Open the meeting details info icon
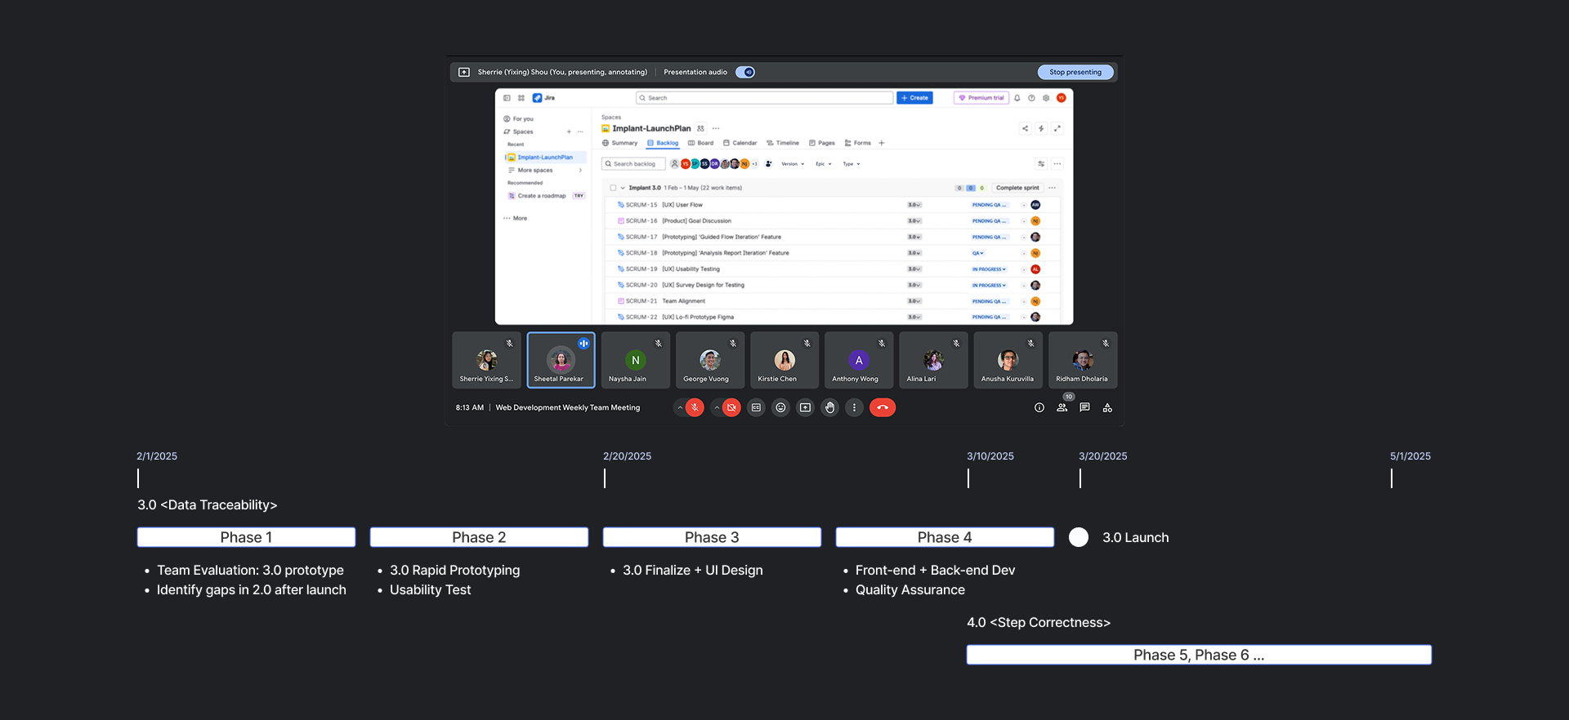 point(1039,407)
